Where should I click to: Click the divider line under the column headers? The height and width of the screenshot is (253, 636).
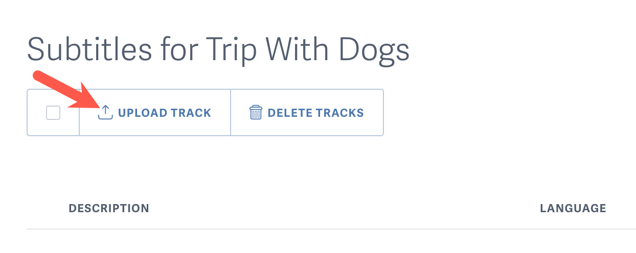(x=331, y=229)
